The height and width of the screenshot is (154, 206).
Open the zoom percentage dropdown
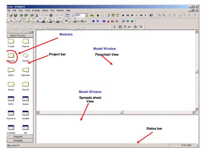pyautogui.click(x=87, y=15)
